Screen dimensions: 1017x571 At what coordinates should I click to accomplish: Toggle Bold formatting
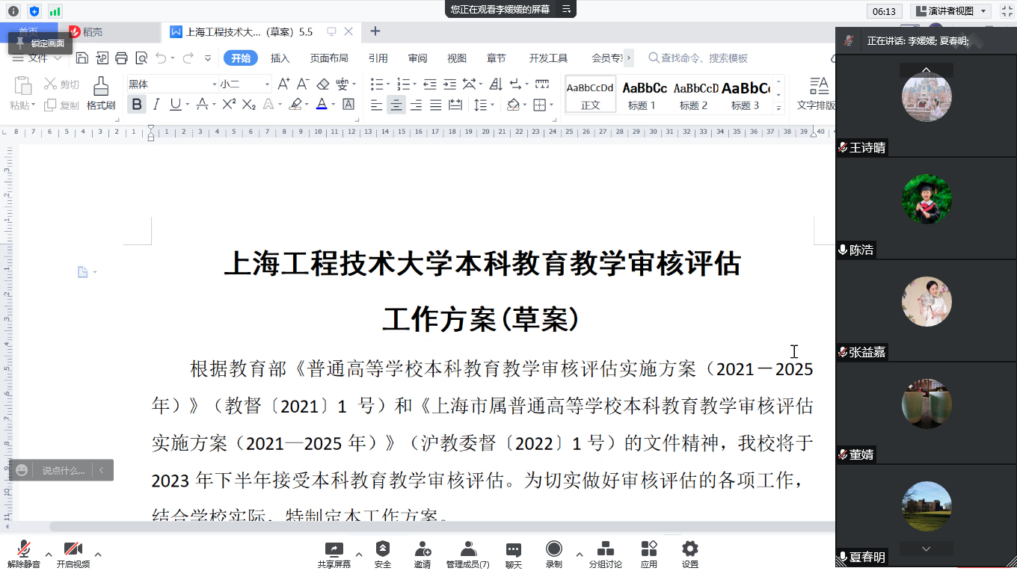[x=136, y=105]
